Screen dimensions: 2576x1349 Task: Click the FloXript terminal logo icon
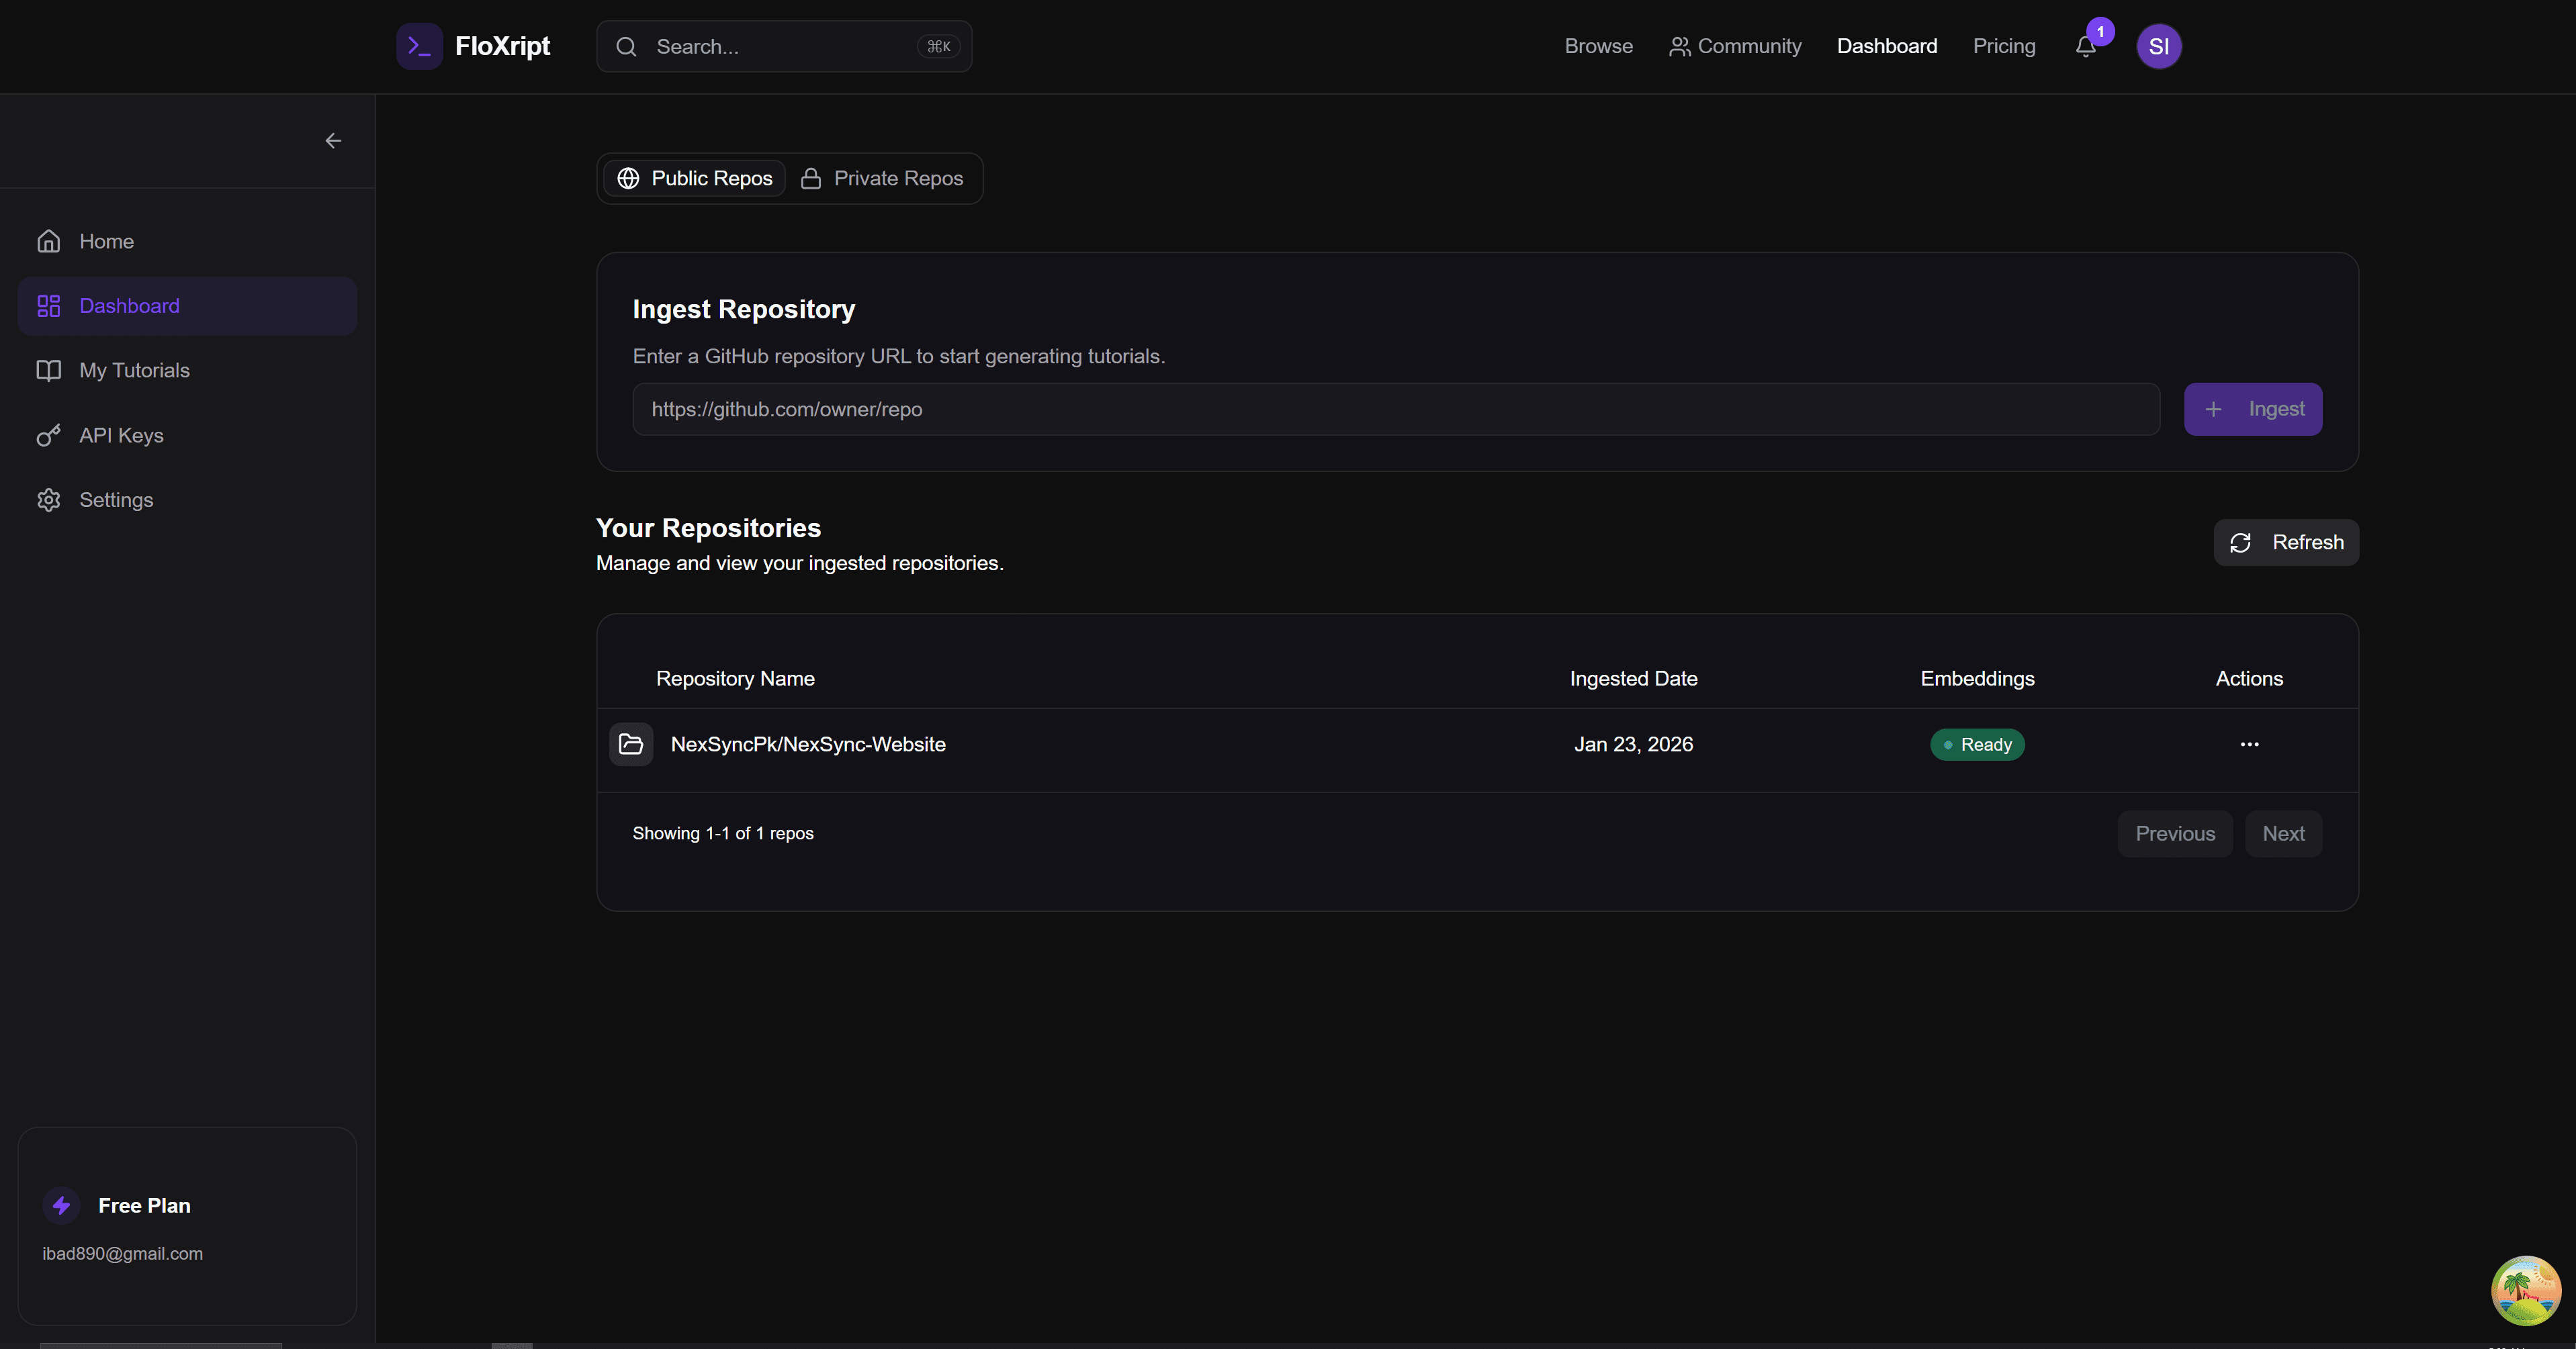419,46
